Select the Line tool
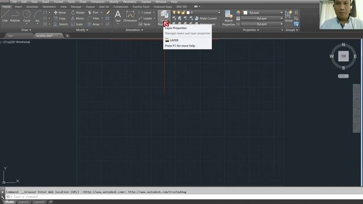Image resolution: width=363 pixels, height=204 pixels. click(x=5, y=16)
